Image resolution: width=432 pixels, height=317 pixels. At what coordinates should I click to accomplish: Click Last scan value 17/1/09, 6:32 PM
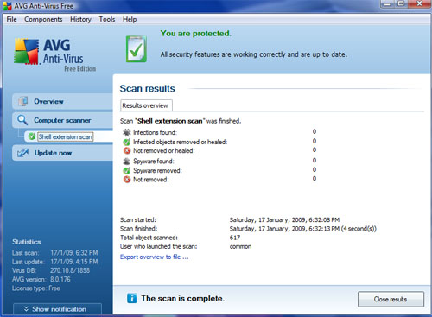(74, 253)
